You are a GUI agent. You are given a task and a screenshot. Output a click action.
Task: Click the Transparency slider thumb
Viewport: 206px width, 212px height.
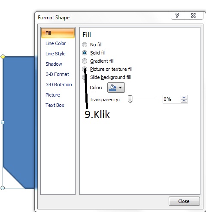point(130,99)
